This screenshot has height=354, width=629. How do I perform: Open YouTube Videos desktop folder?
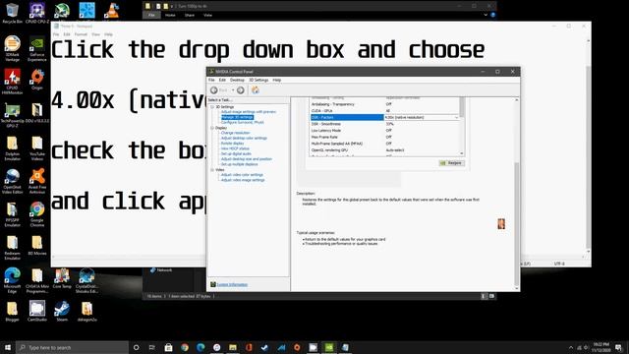click(37, 148)
